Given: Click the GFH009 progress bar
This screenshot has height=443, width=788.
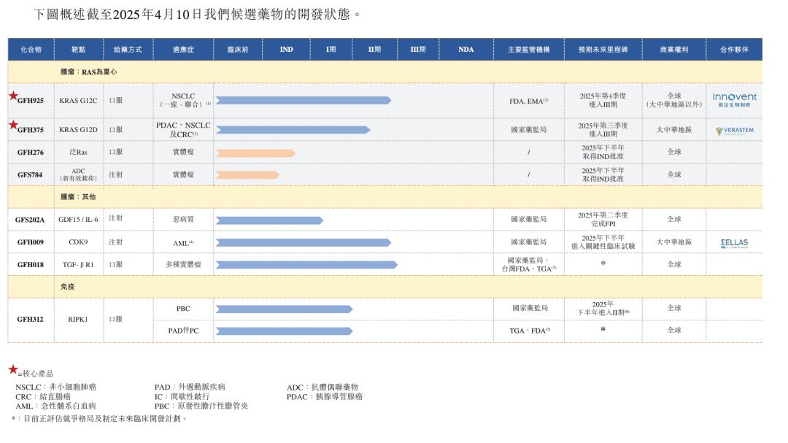Looking at the screenshot, I should (x=304, y=243).
